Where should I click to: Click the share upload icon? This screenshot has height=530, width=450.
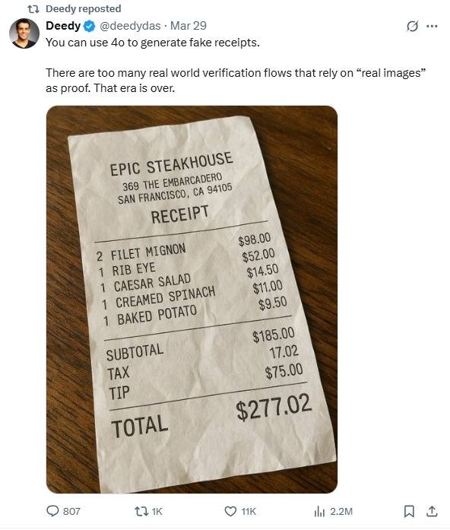click(x=432, y=511)
